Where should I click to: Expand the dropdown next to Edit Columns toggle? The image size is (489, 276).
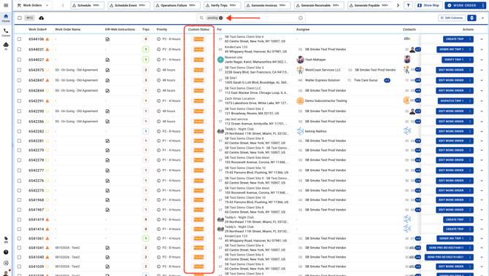(482, 18)
